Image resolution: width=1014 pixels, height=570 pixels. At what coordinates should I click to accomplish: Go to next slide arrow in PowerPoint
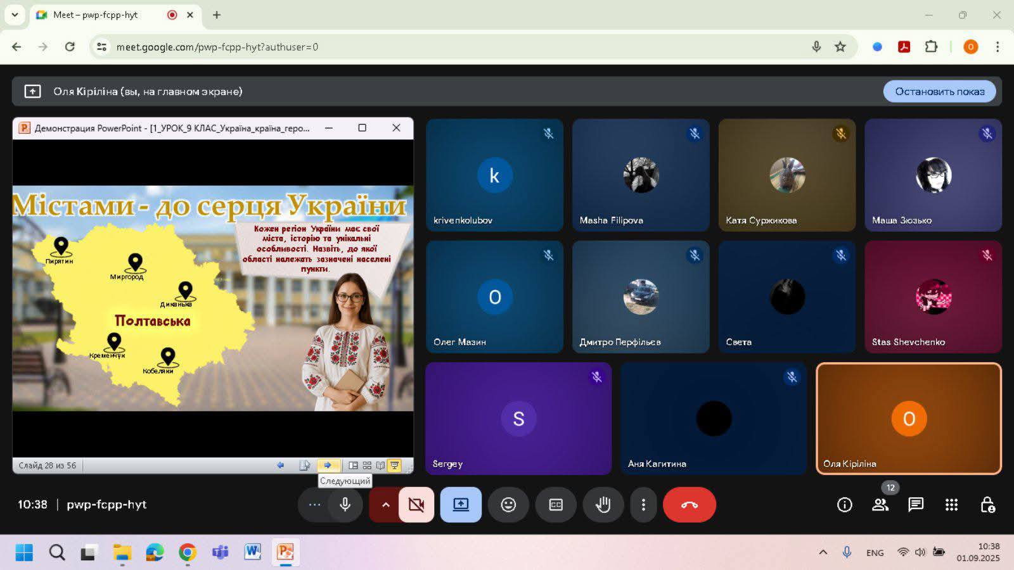coord(328,465)
